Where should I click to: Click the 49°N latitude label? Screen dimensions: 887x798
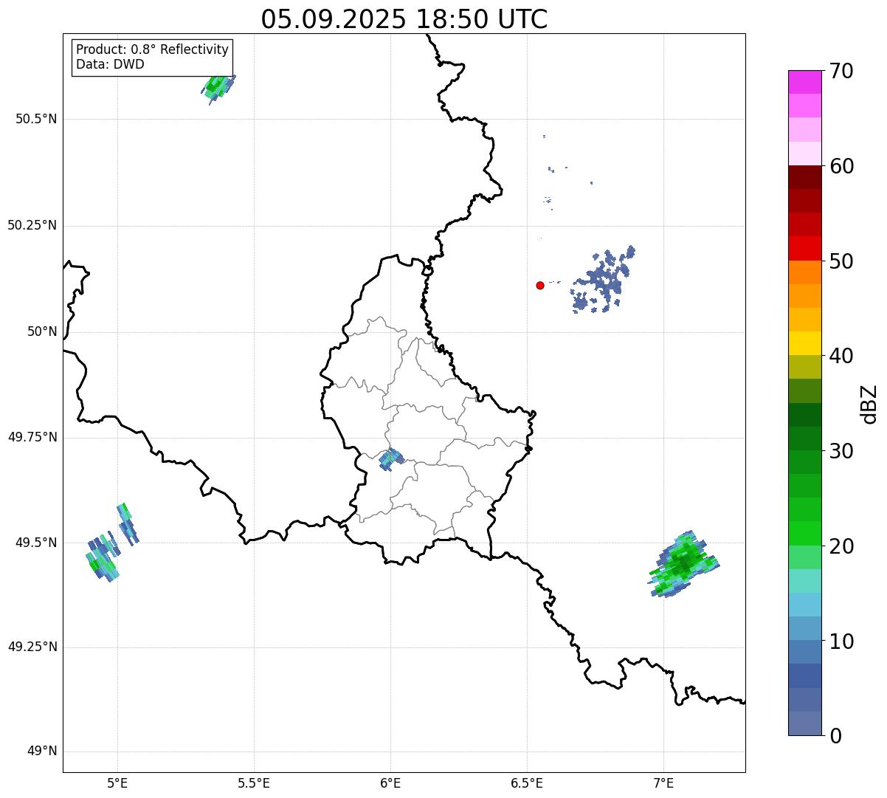(x=42, y=751)
